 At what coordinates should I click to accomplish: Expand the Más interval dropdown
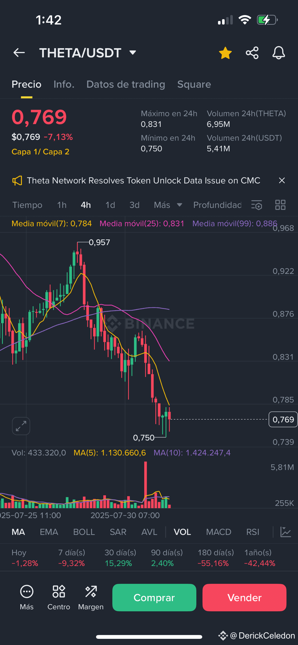tap(168, 205)
